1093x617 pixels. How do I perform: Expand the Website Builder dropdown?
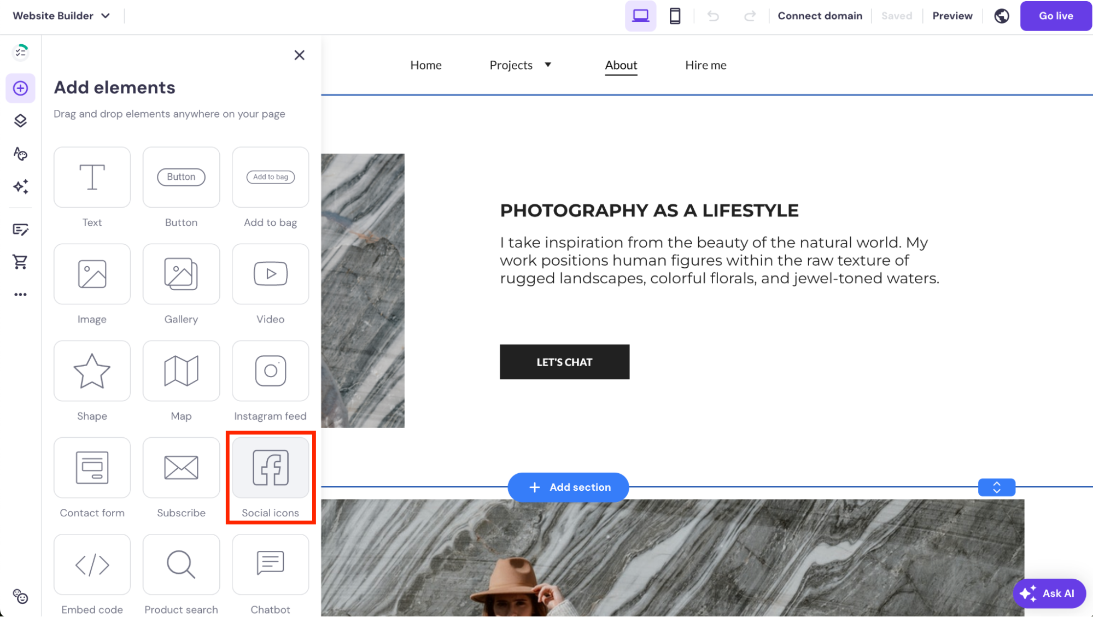tap(62, 15)
